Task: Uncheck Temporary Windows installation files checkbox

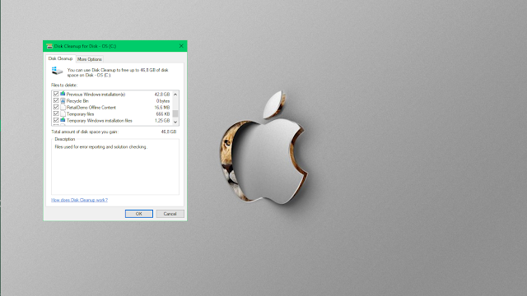Action: click(56, 120)
